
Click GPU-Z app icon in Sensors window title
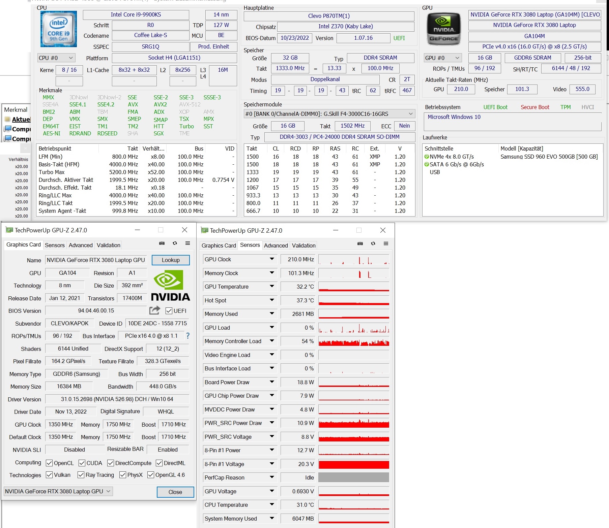click(x=204, y=230)
